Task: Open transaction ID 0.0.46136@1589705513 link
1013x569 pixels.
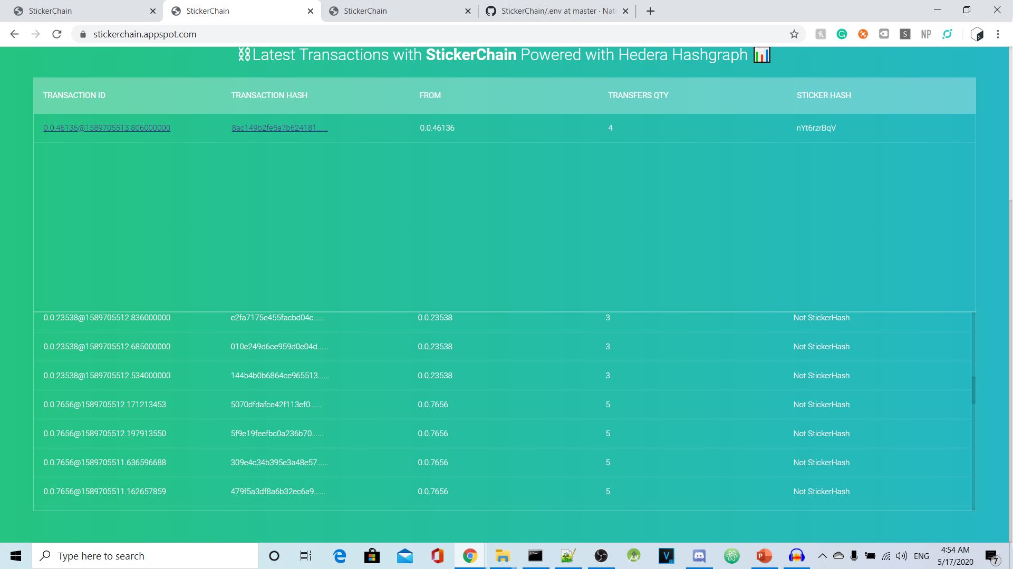Action: (x=107, y=128)
